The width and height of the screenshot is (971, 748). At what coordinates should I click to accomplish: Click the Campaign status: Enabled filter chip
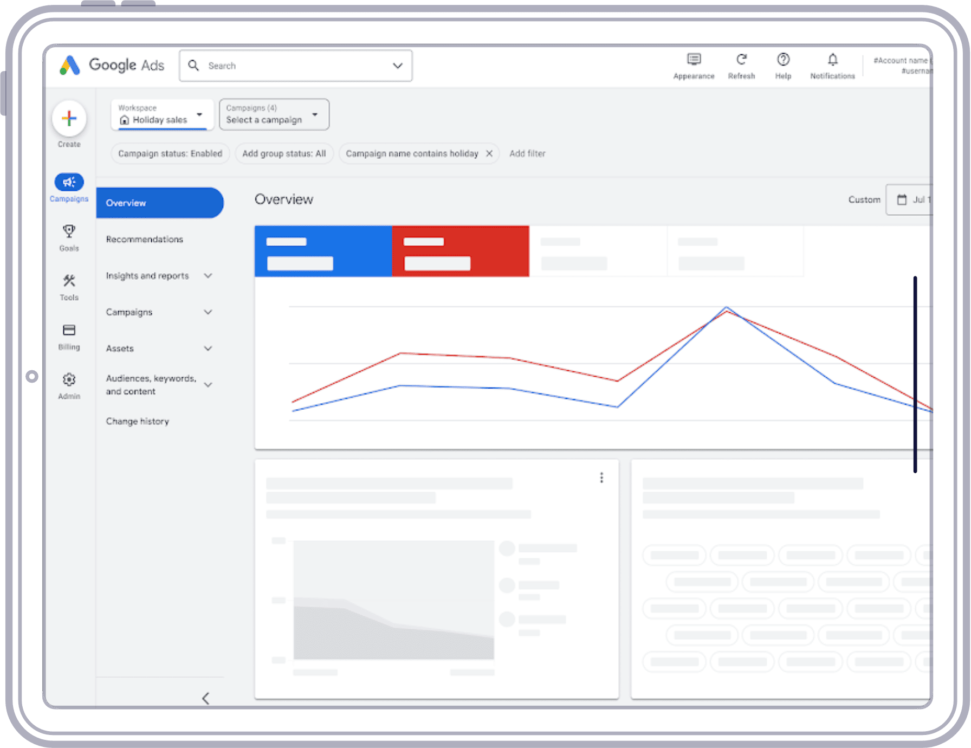tap(170, 154)
